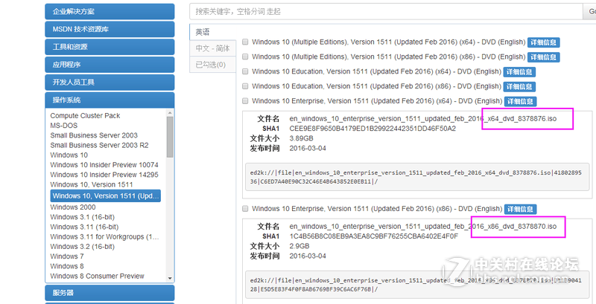596x304 pixels.
Task: Click the x86 ISO file name
Action: click(x=422, y=226)
